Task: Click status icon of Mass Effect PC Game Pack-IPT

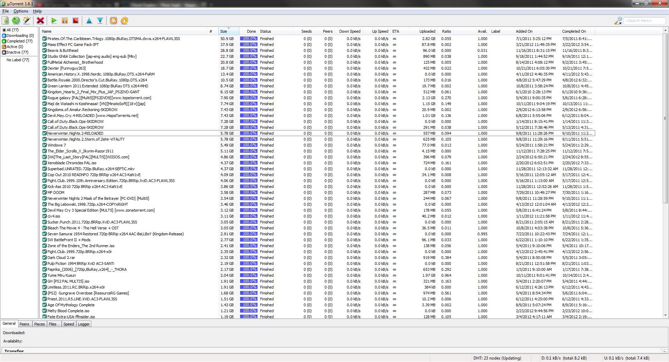Action: click(44, 45)
